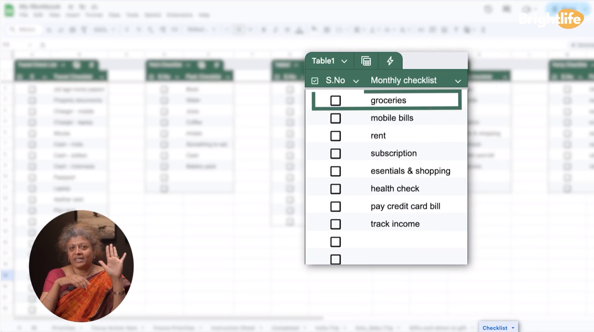Open the Table1 name dropdown
This screenshot has width=594, height=332.
coord(344,61)
